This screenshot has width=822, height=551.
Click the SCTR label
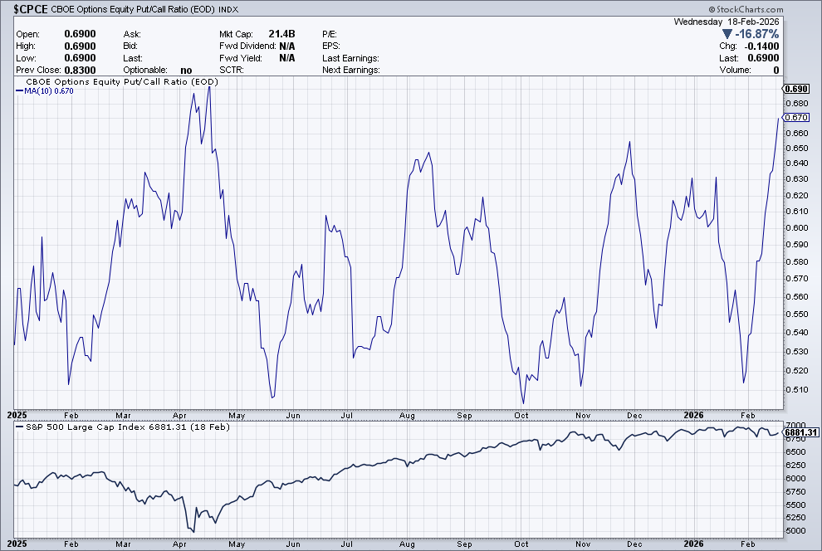(231, 70)
